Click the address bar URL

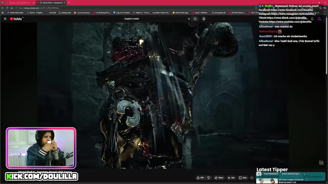click(x=38, y=8)
